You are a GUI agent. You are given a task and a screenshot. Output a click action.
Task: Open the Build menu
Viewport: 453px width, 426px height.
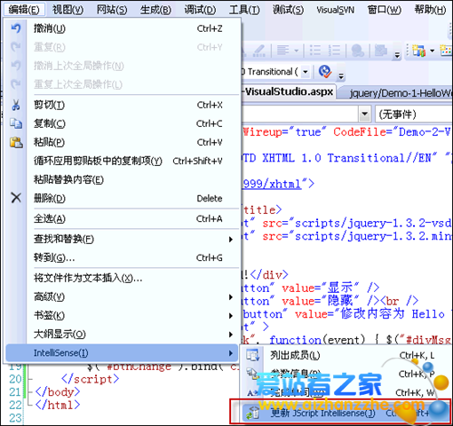coord(155,10)
